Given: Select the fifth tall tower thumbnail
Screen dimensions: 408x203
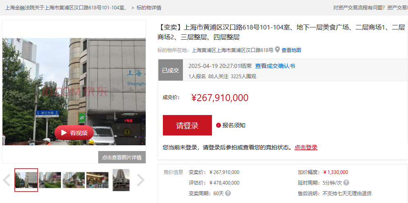Looking at the screenshot, I should [121, 180].
